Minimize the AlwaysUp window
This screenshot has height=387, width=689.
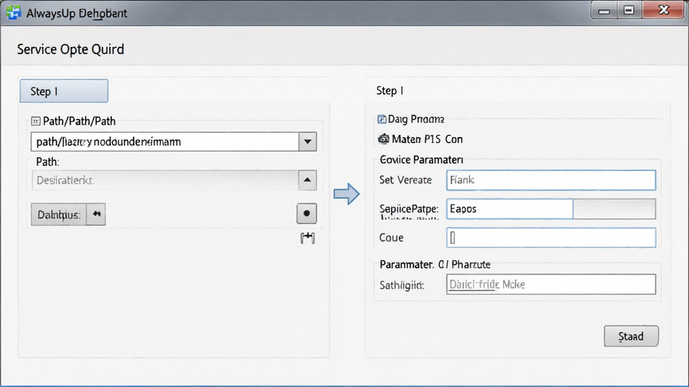[x=604, y=11]
